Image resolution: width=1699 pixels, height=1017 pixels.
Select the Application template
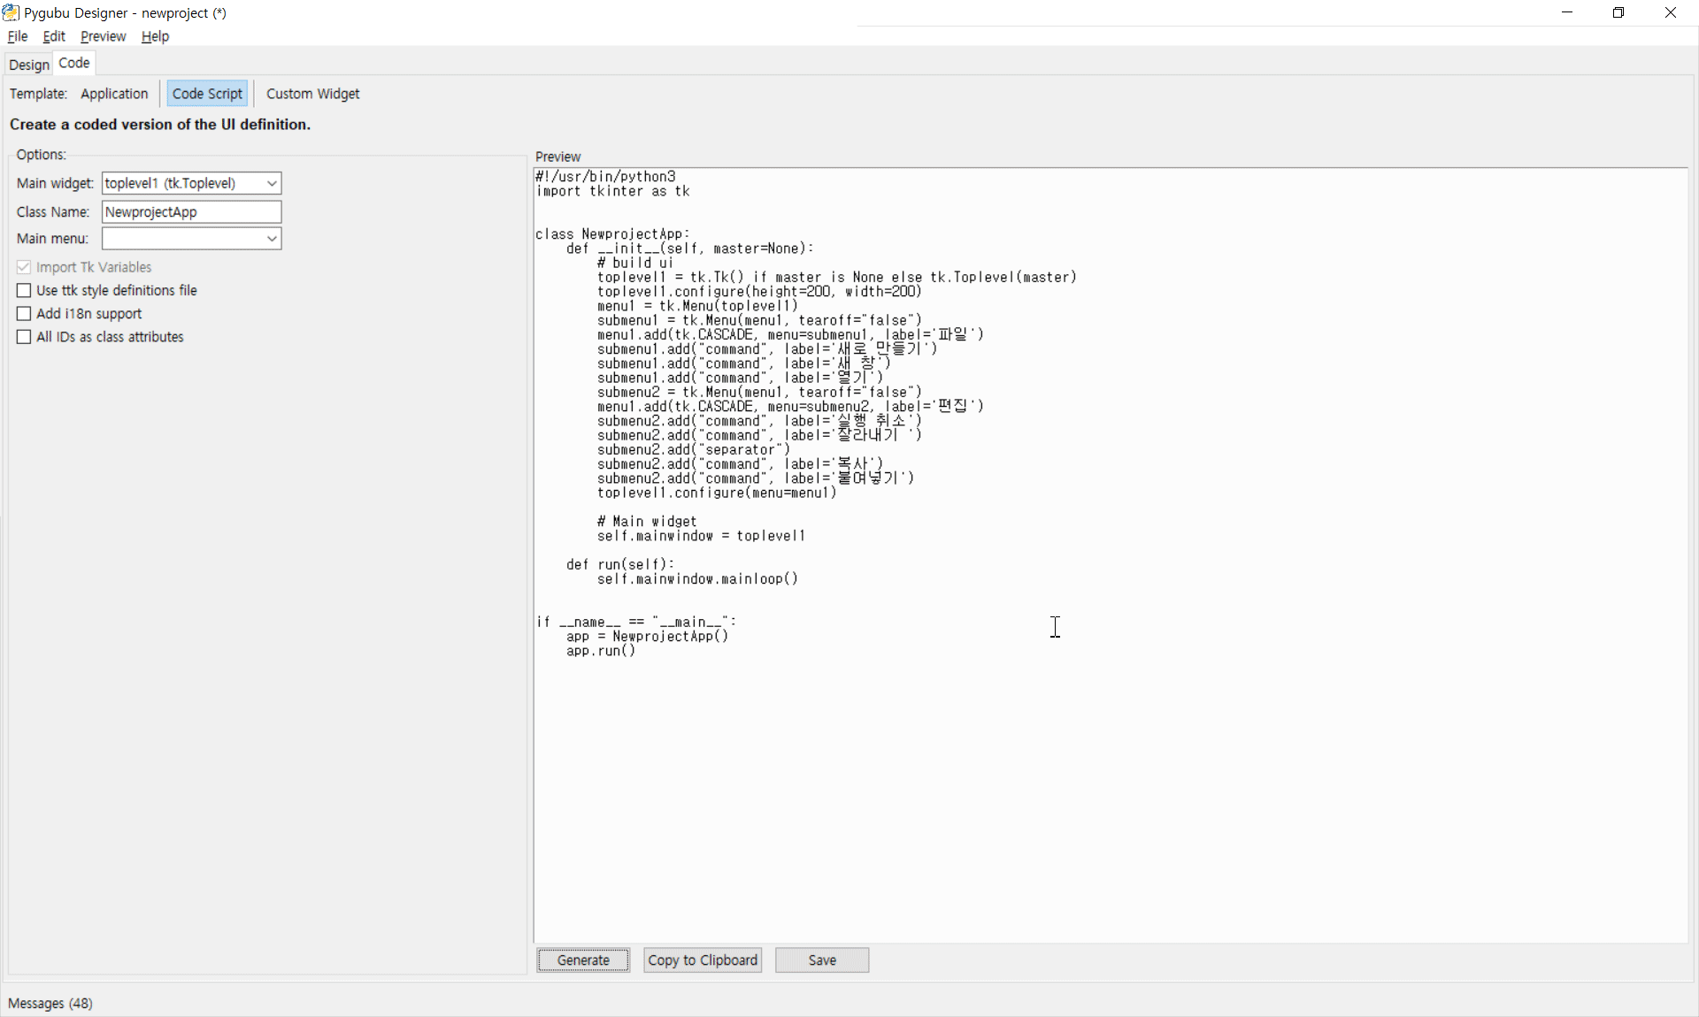click(114, 94)
